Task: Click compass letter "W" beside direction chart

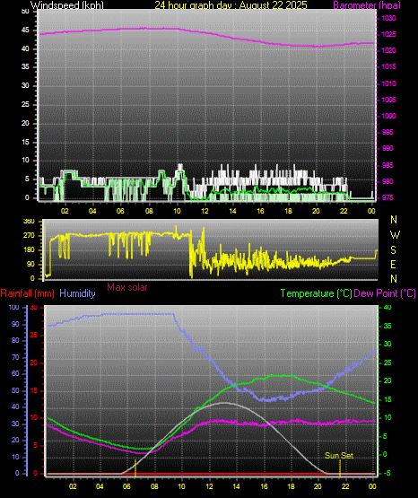Action: tap(395, 235)
